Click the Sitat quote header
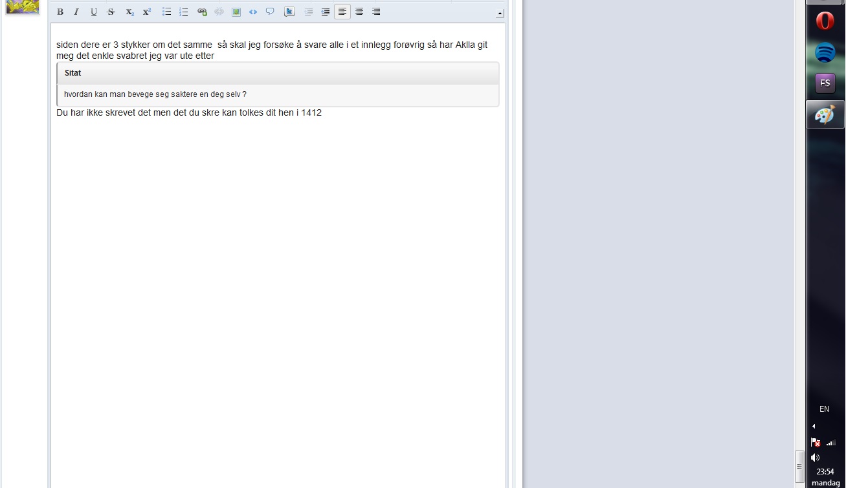Image resolution: width=846 pixels, height=488 pixels. coord(278,73)
